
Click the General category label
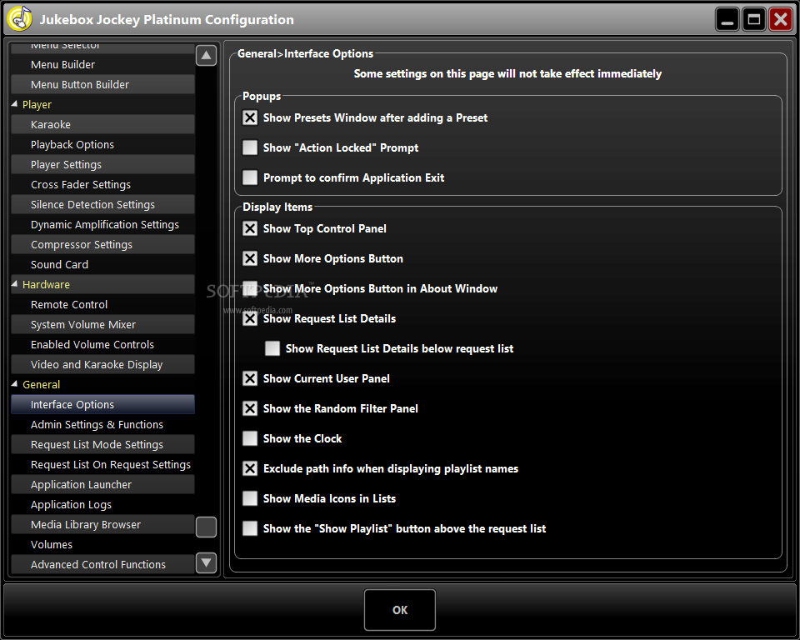coord(42,384)
